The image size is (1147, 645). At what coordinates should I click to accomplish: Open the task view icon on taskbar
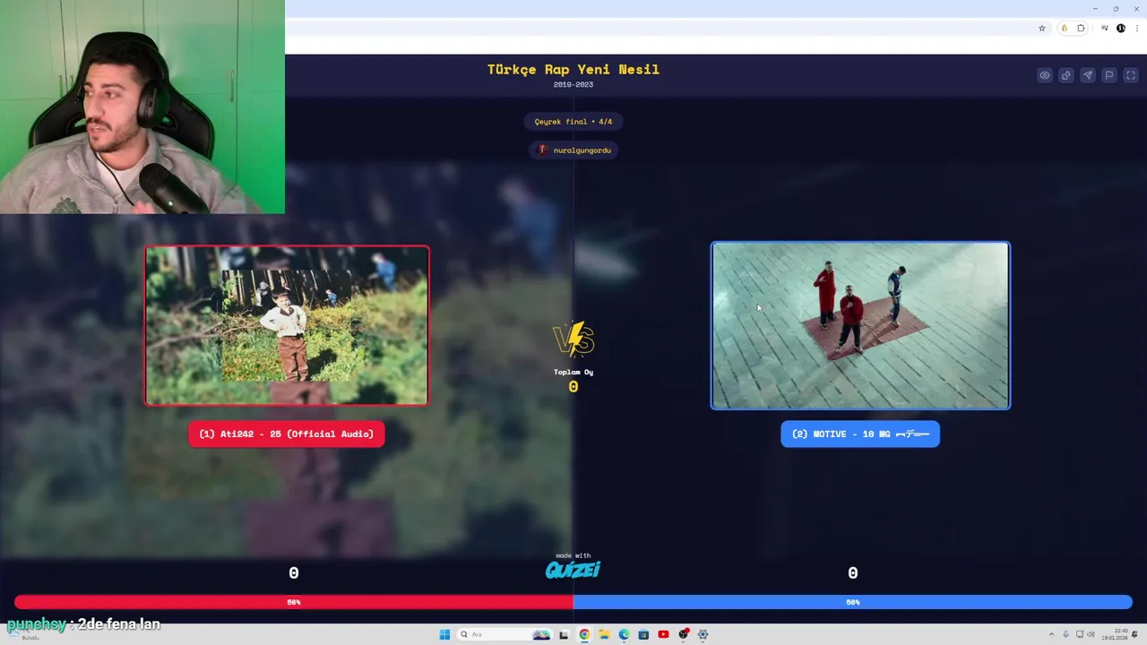(564, 634)
